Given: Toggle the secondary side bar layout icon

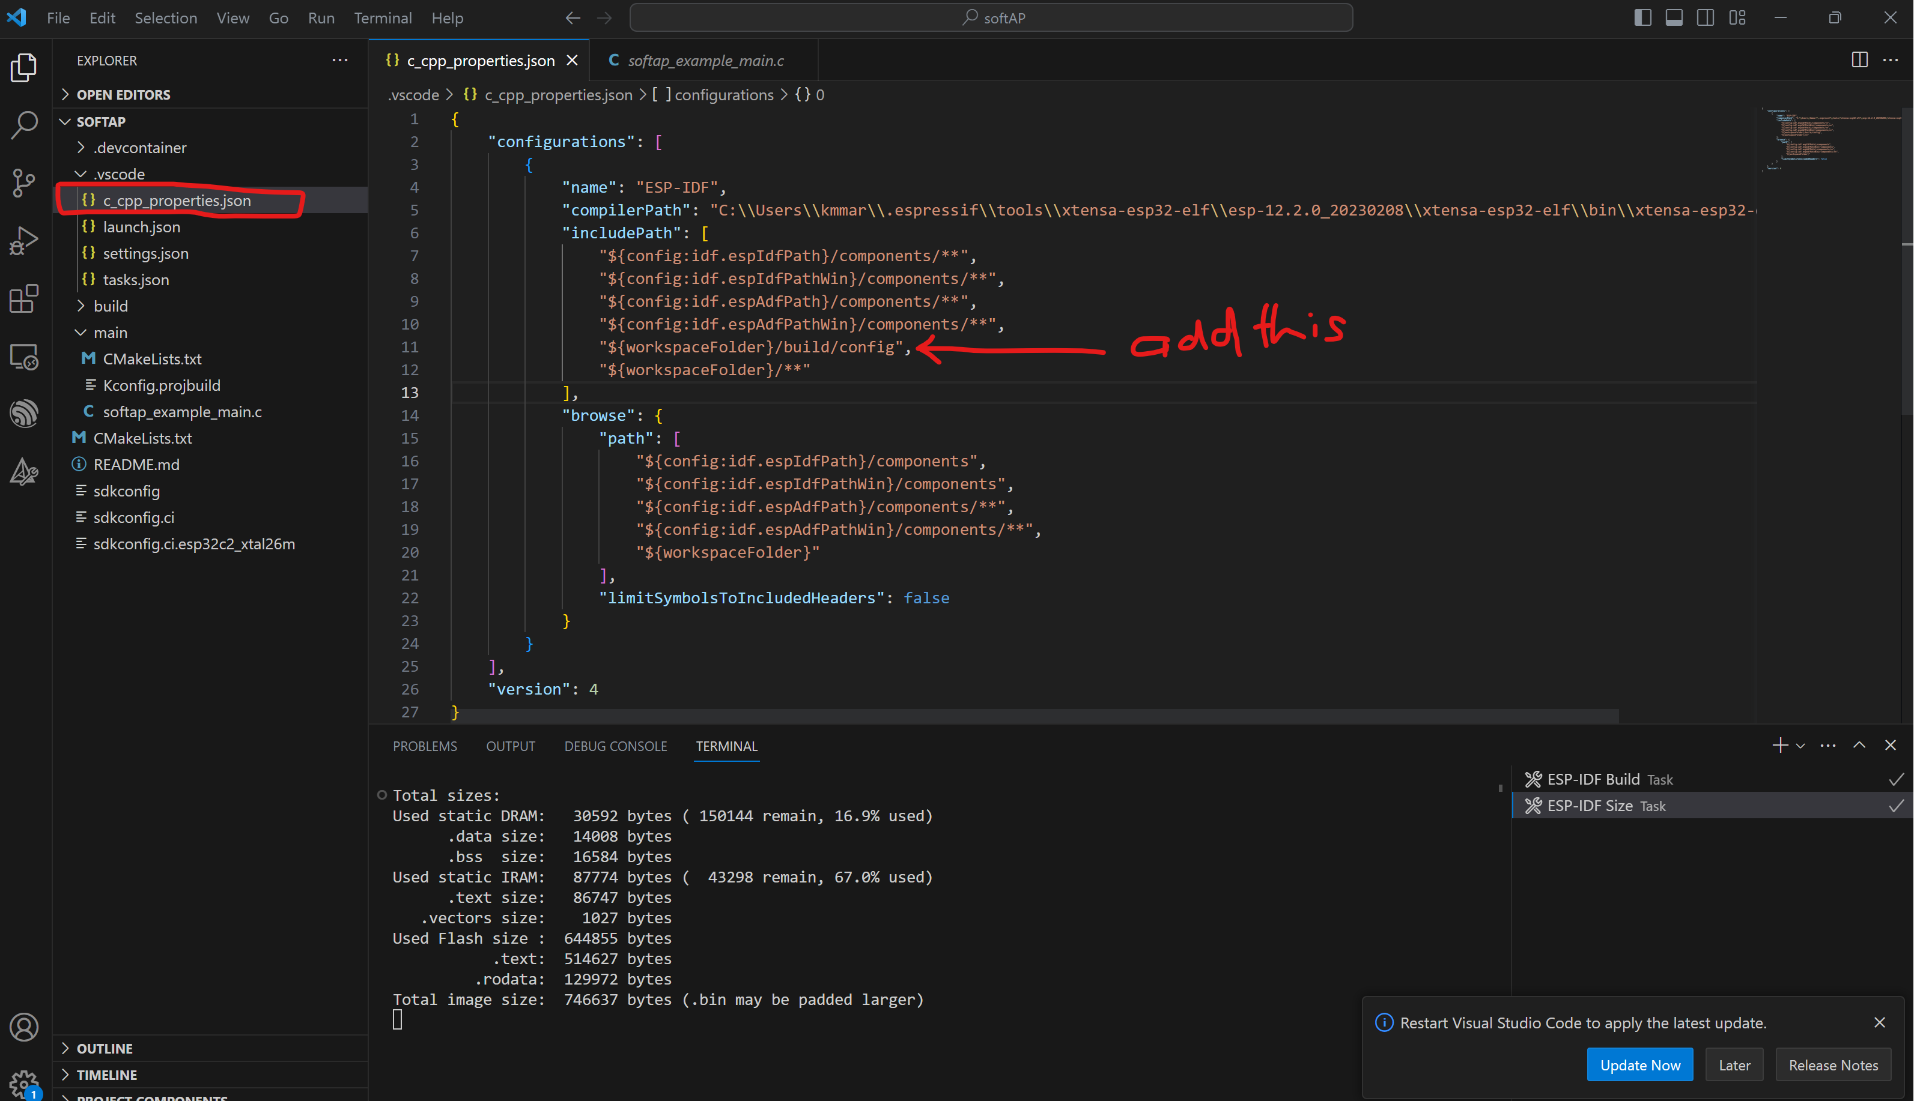Looking at the screenshot, I should (1705, 17).
